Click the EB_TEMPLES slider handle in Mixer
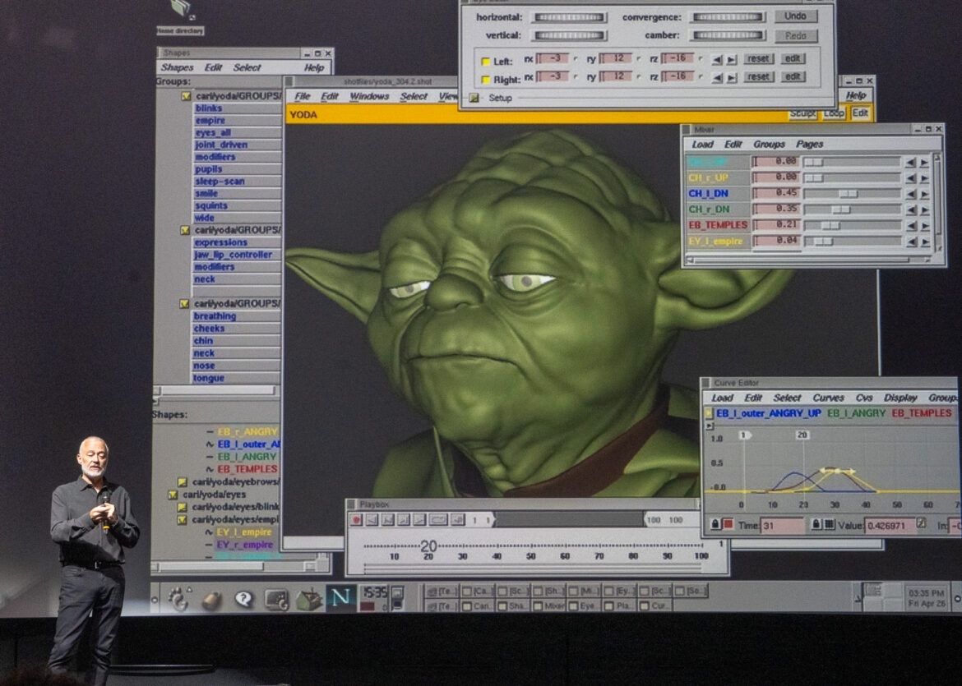Screen dimensions: 962x686 point(830,226)
